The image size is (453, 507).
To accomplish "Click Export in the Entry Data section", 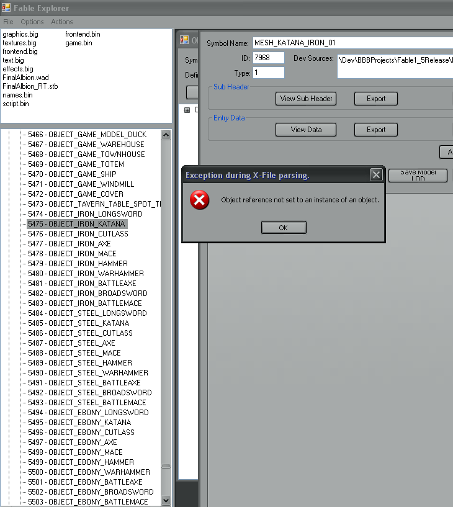I will [375, 130].
